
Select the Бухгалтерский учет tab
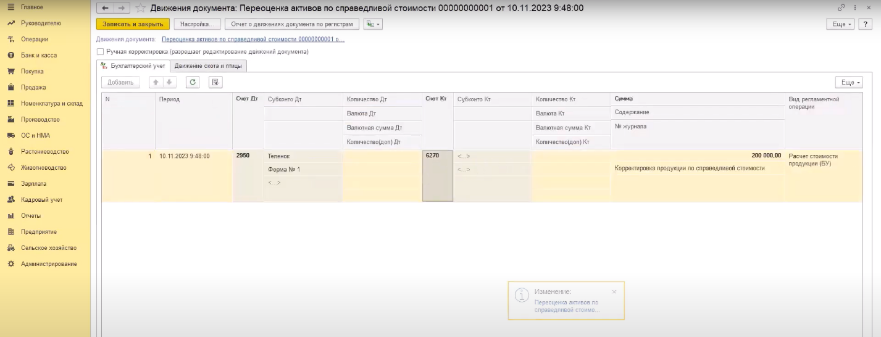[x=133, y=65]
